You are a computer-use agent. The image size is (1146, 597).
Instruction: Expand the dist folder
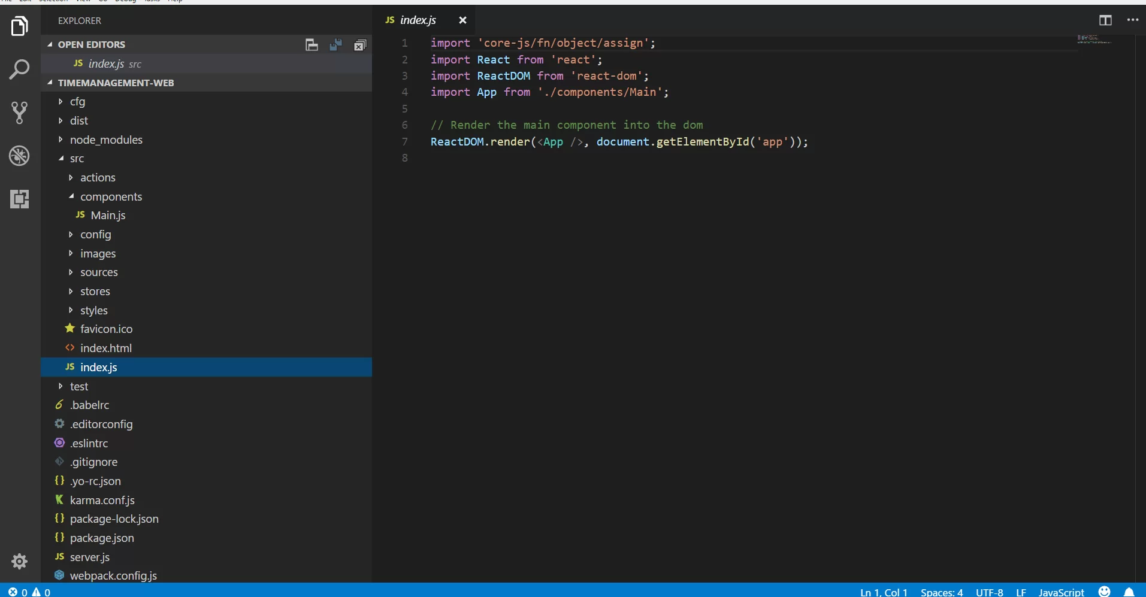point(61,120)
